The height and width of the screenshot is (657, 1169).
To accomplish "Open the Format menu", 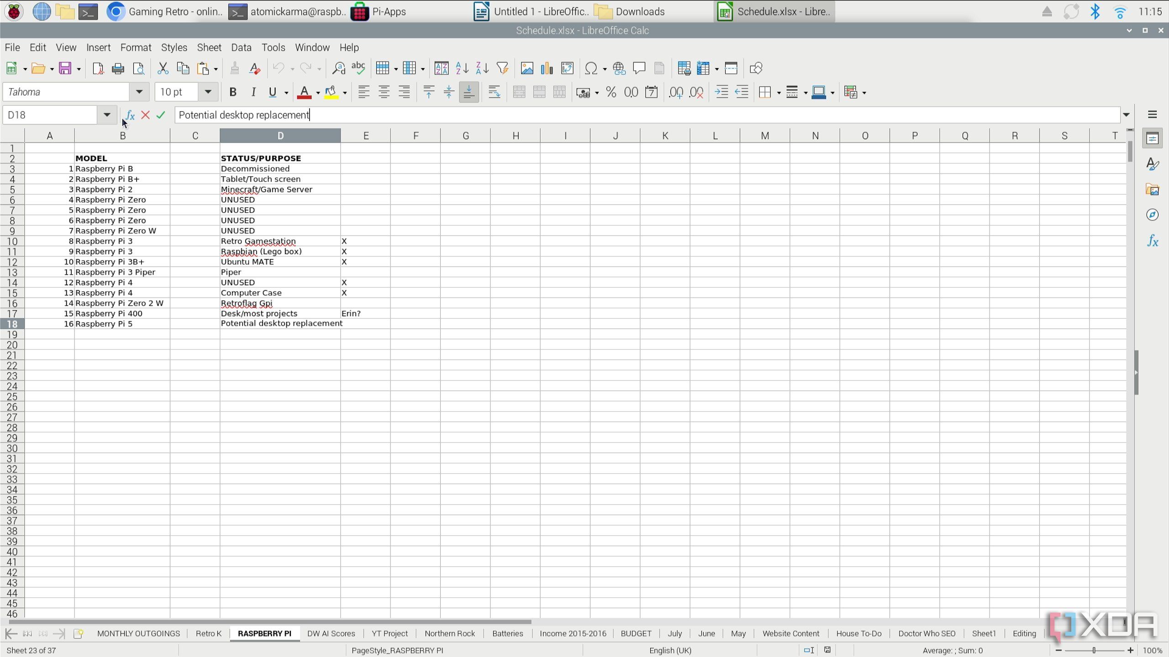I will click(136, 47).
